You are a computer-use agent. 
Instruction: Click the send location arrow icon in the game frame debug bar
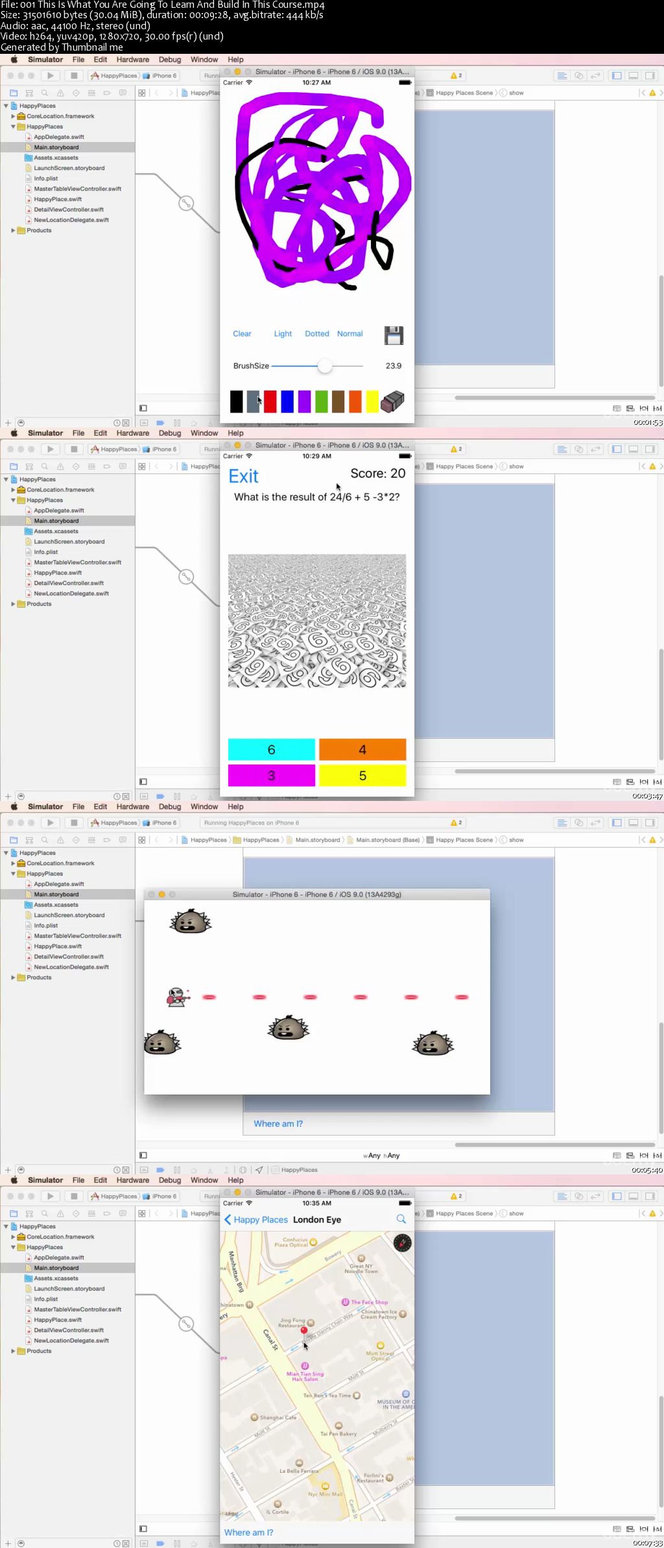click(259, 1170)
